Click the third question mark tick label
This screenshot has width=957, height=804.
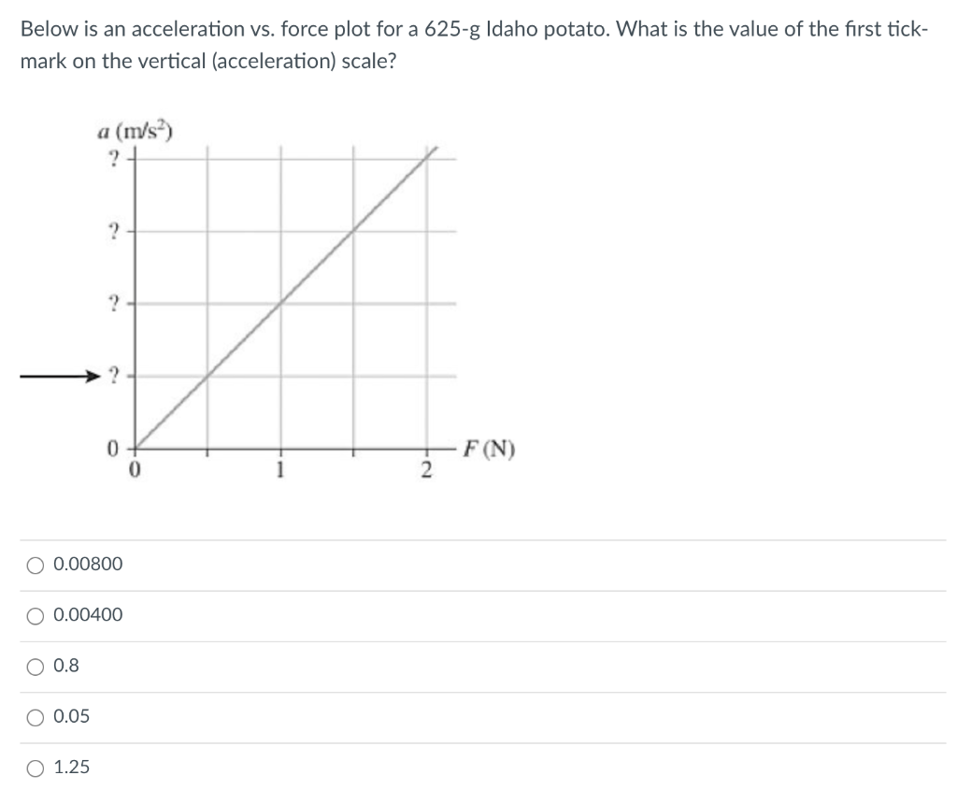(x=114, y=301)
